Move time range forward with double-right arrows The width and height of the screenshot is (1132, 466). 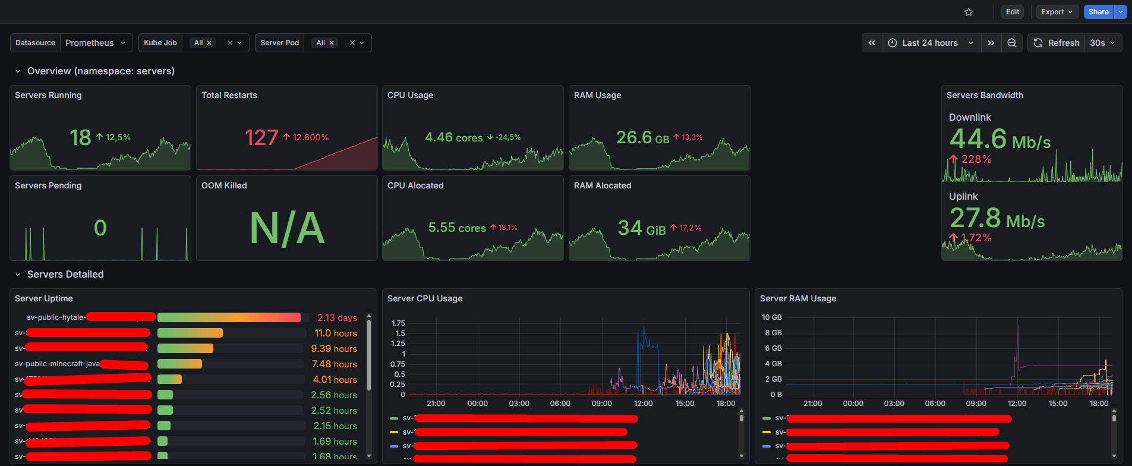click(991, 43)
